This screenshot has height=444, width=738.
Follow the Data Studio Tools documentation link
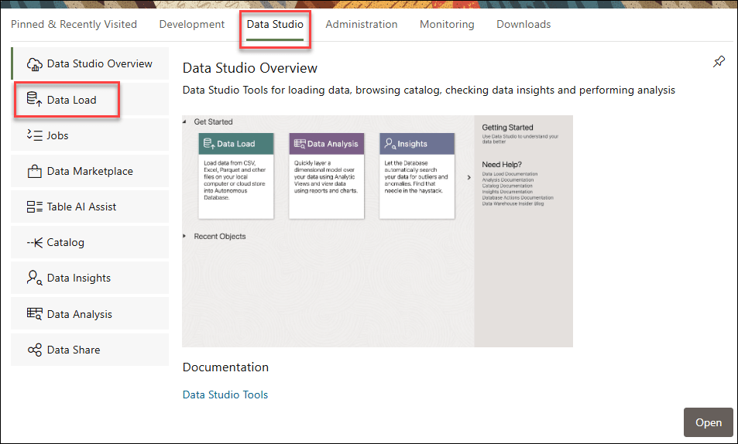pos(225,394)
